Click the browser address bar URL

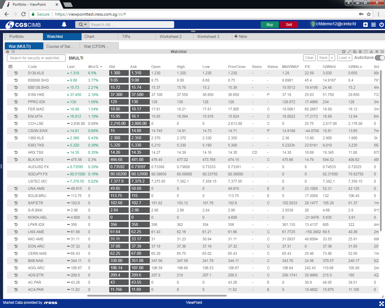tap(91, 14)
